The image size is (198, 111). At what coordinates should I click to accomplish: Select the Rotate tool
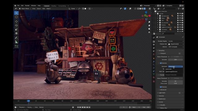point(16,25)
